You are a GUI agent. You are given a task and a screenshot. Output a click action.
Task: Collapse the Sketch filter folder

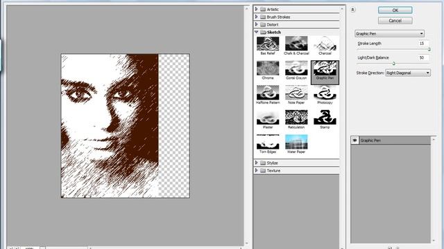[x=256, y=32]
